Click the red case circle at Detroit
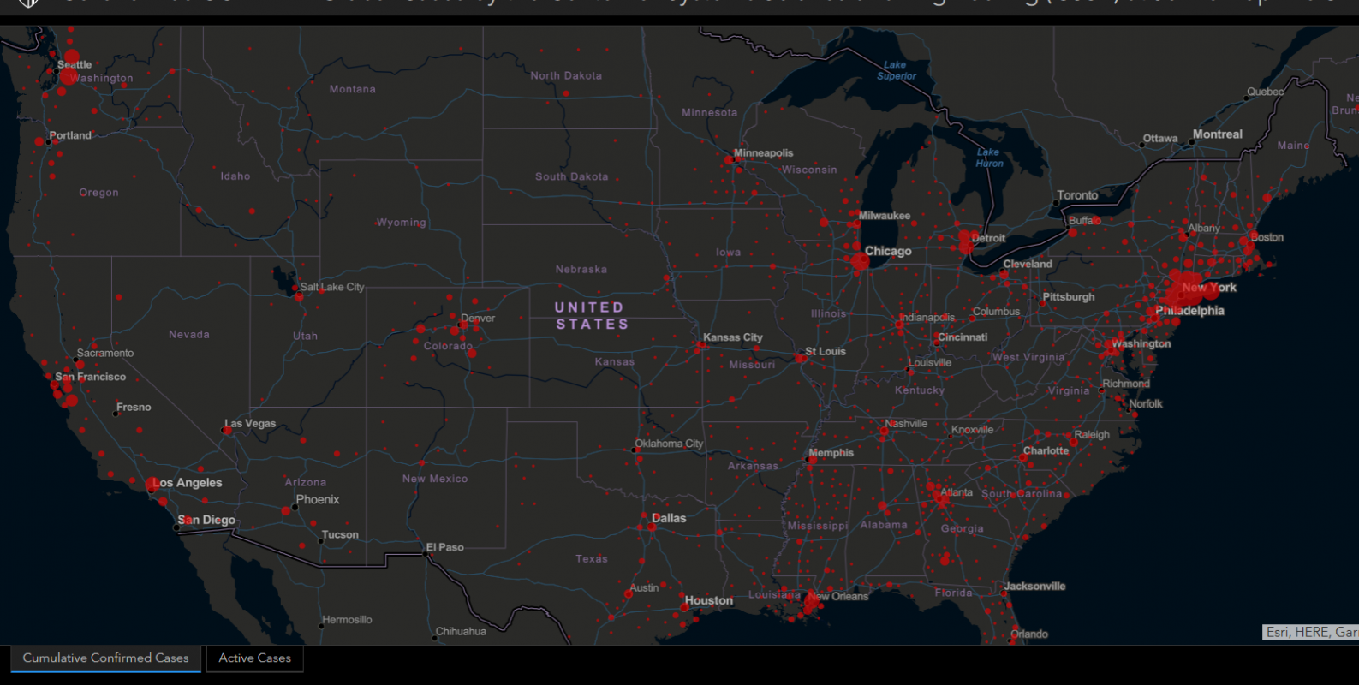 pos(966,243)
